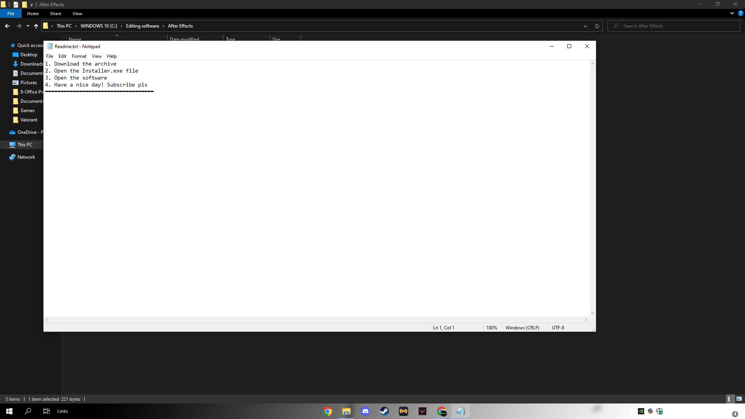Open the recent locations dropdown arrow
This screenshot has height=419, width=745.
[28, 26]
